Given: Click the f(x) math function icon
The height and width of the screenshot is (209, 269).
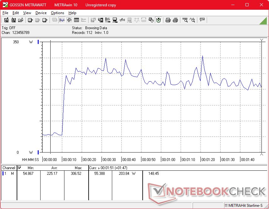Looking at the screenshot, I should click(x=122, y=20).
